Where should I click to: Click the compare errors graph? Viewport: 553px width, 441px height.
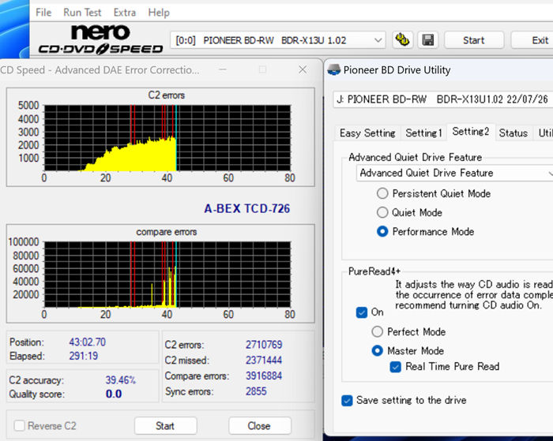click(x=167, y=274)
